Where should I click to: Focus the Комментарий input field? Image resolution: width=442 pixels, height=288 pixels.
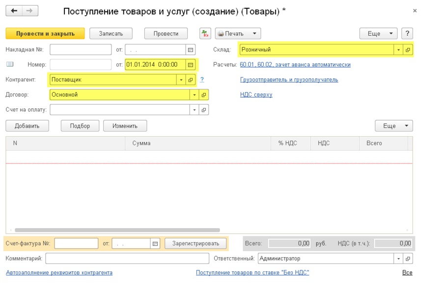(127, 259)
